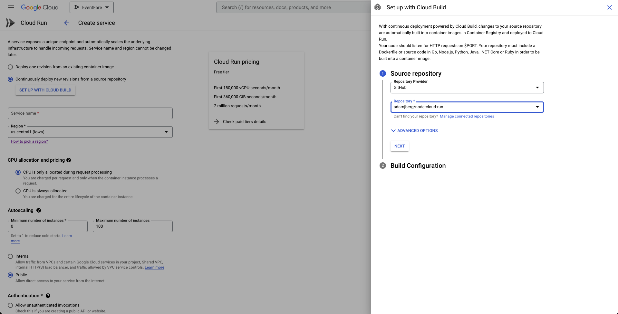
Task: Expand ADVANCED OPTIONS section
Action: pos(414,131)
